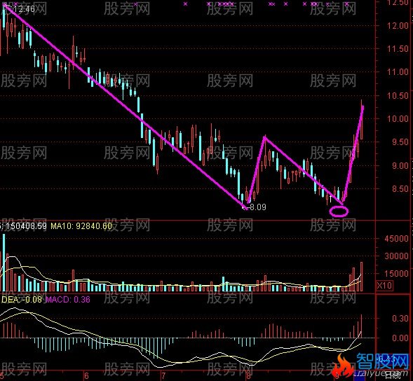Click the month 8 label on date axis
Screen dimensions: 413x381
coord(248,375)
